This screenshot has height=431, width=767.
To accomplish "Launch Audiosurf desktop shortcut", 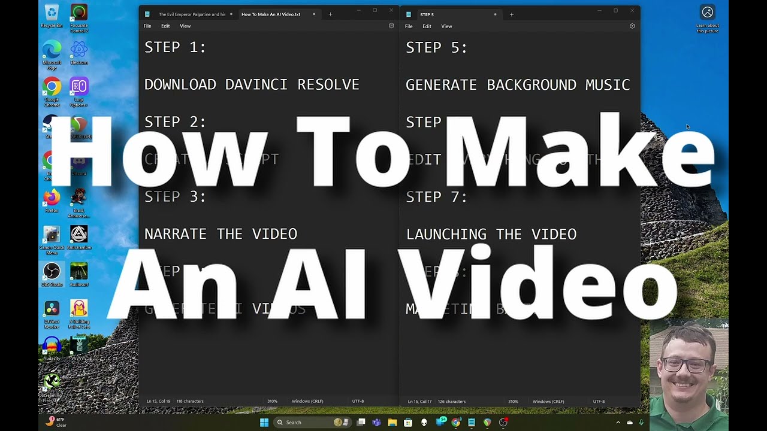I will pos(78,275).
